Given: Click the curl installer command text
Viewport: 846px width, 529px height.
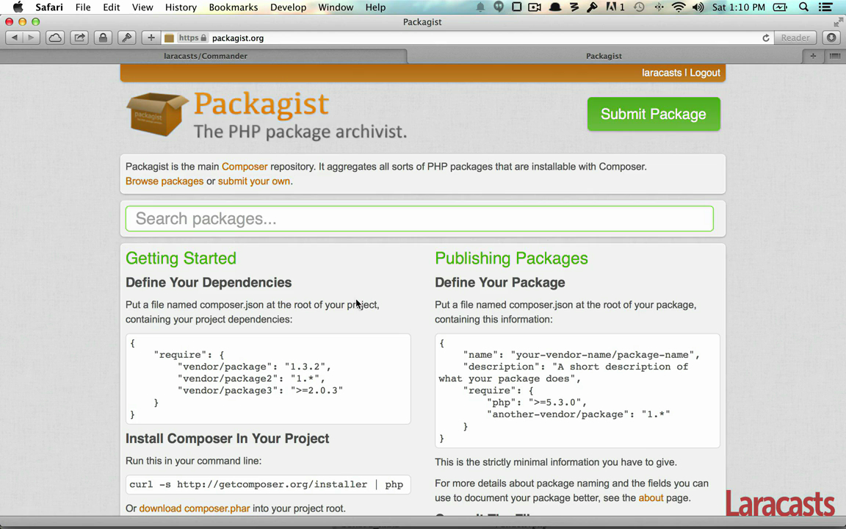Looking at the screenshot, I should click(266, 484).
